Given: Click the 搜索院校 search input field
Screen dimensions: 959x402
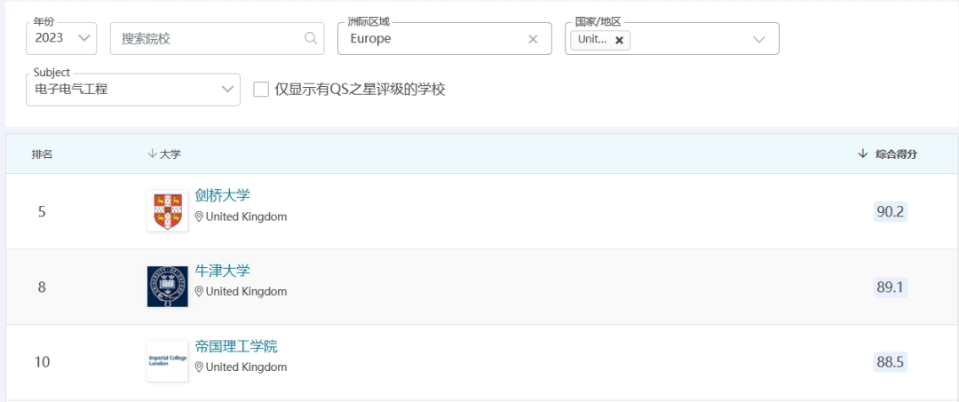Looking at the screenshot, I should point(217,38).
